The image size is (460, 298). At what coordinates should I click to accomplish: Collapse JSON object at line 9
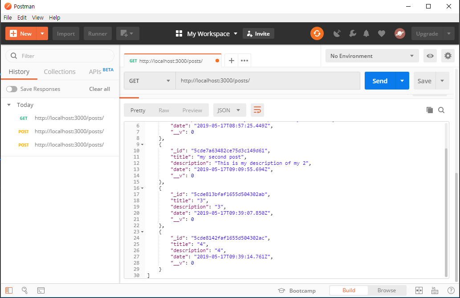[x=142, y=144]
